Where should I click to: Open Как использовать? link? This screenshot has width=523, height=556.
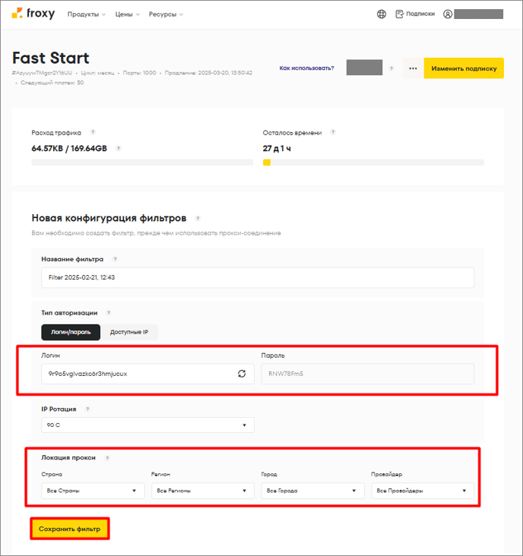pyautogui.click(x=306, y=68)
